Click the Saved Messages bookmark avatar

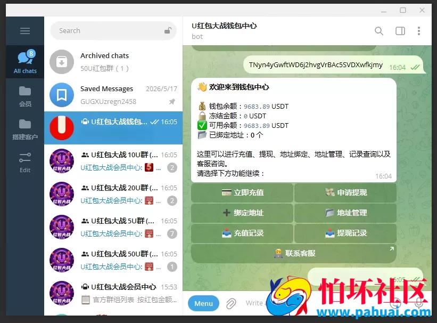[62, 95]
